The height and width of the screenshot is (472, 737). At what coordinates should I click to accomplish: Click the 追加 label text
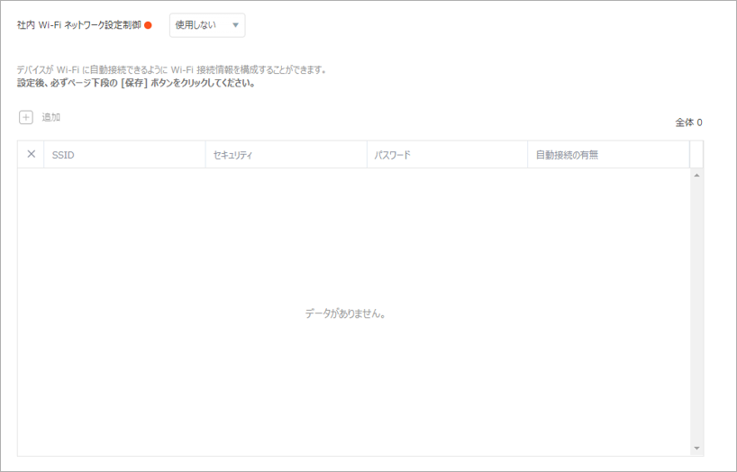(50, 117)
